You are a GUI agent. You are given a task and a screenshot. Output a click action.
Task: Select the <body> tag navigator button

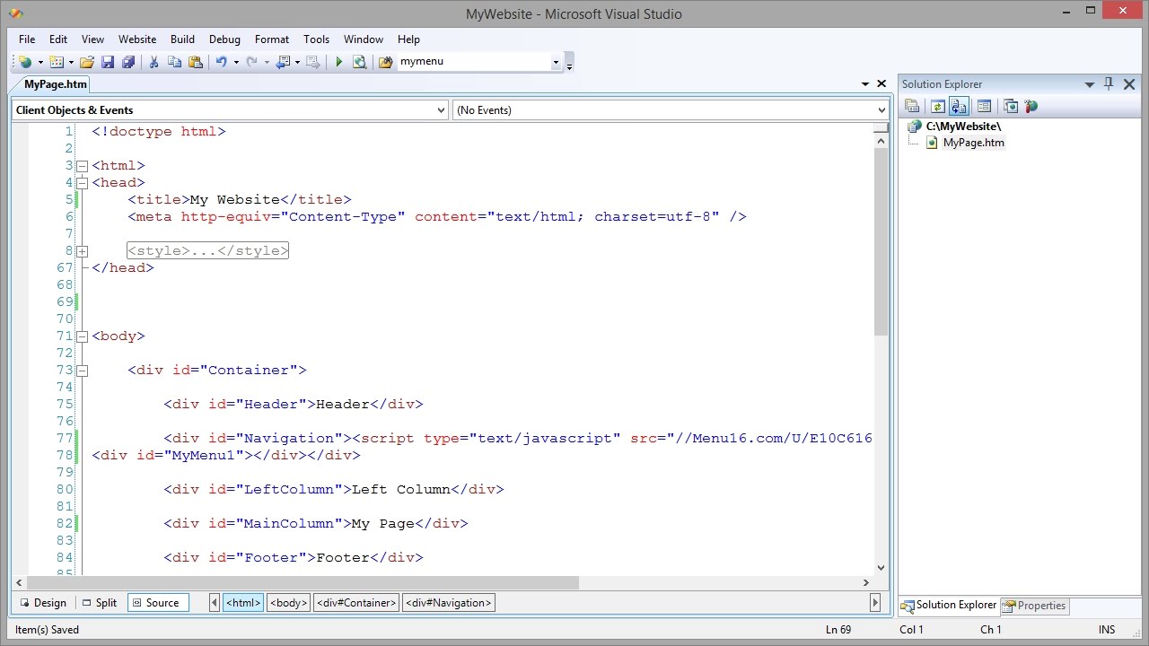[x=289, y=603]
